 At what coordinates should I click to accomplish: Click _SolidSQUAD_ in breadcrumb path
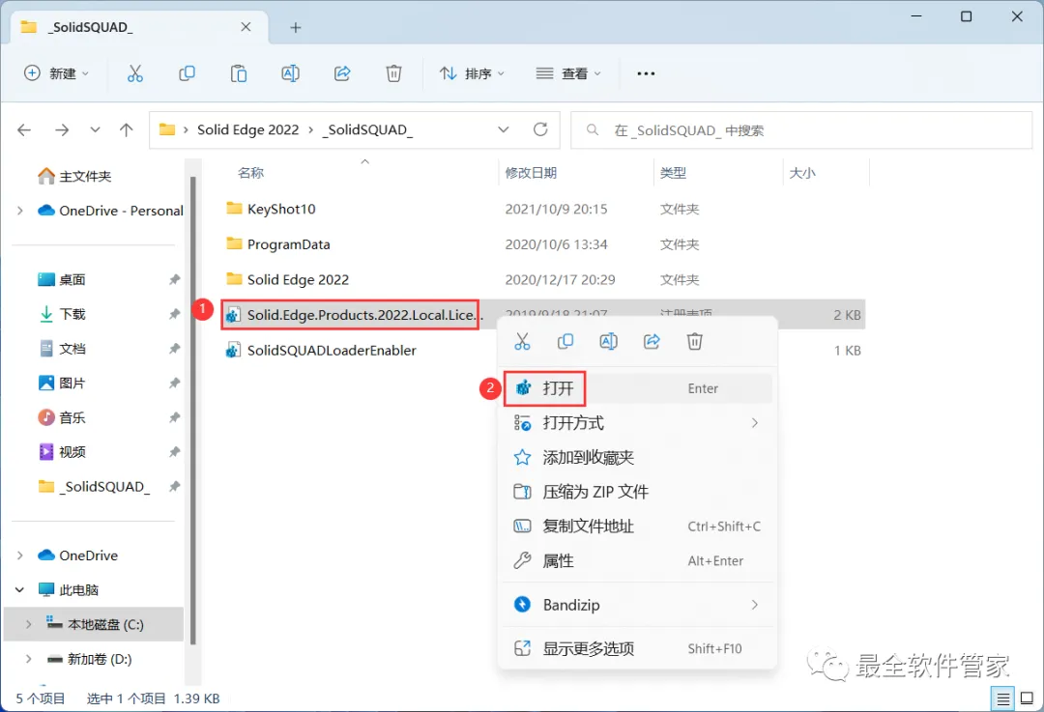pyautogui.click(x=367, y=129)
